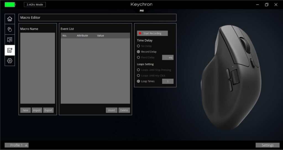283x150 pixels.
Task: Open the Home page in sidebar
Action: point(10,19)
